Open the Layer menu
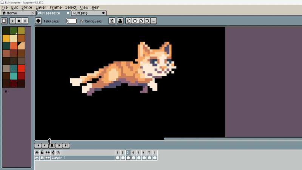The width and height of the screenshot is (302, 170). [x=41, y=7]
